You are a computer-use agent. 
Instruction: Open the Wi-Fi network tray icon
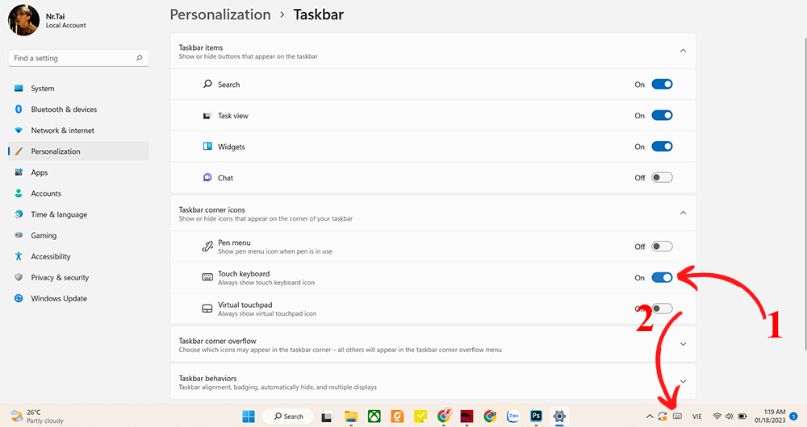pyautogui.click(x=717, y=417)
